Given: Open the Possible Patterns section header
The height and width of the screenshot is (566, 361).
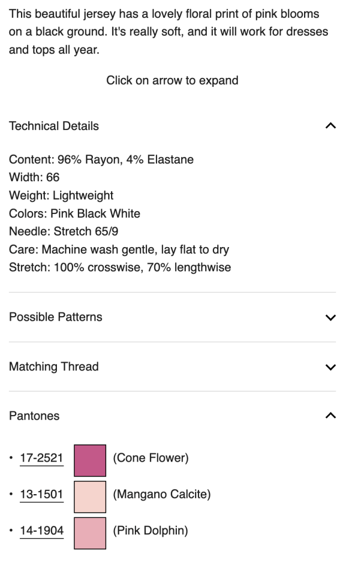Looking at the screenshot, I should pyautogui.click(x=56, y=317).
